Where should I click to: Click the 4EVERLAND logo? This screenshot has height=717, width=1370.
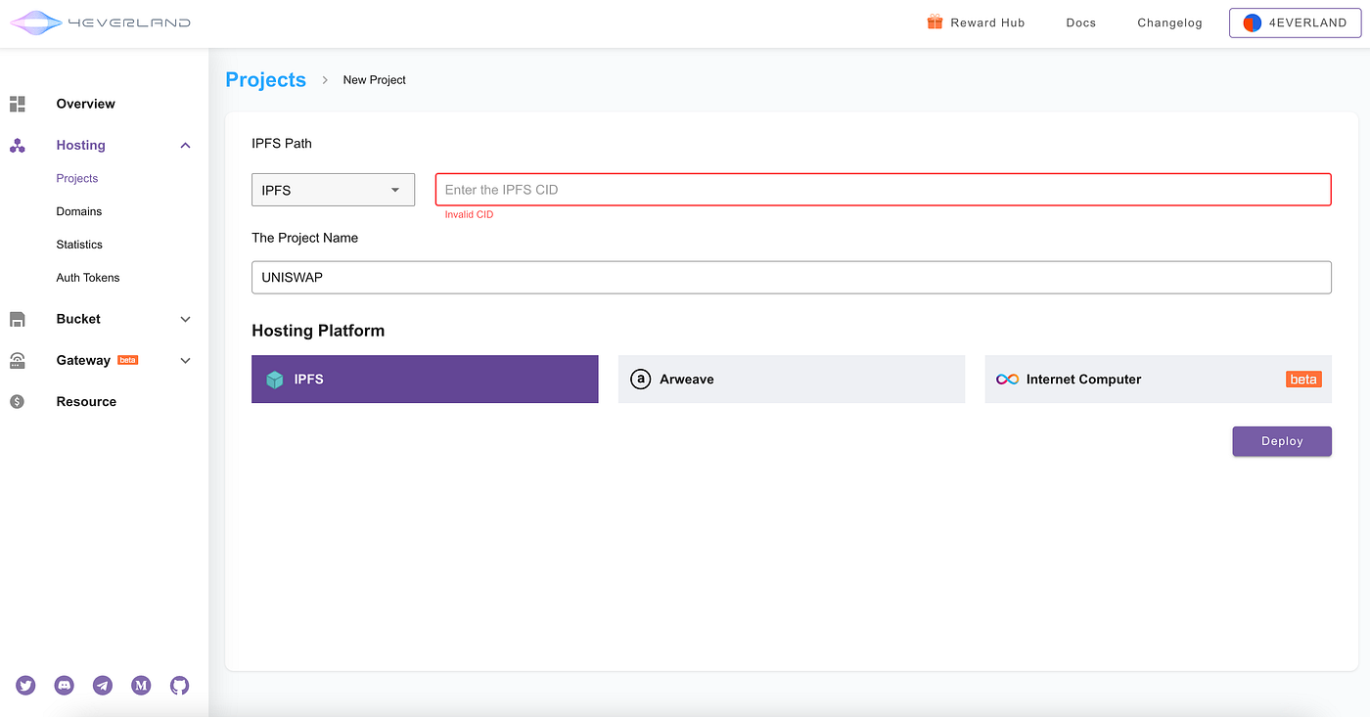click(x=101, y=22)
